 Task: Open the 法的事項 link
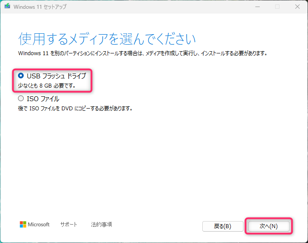click(101, 224)
